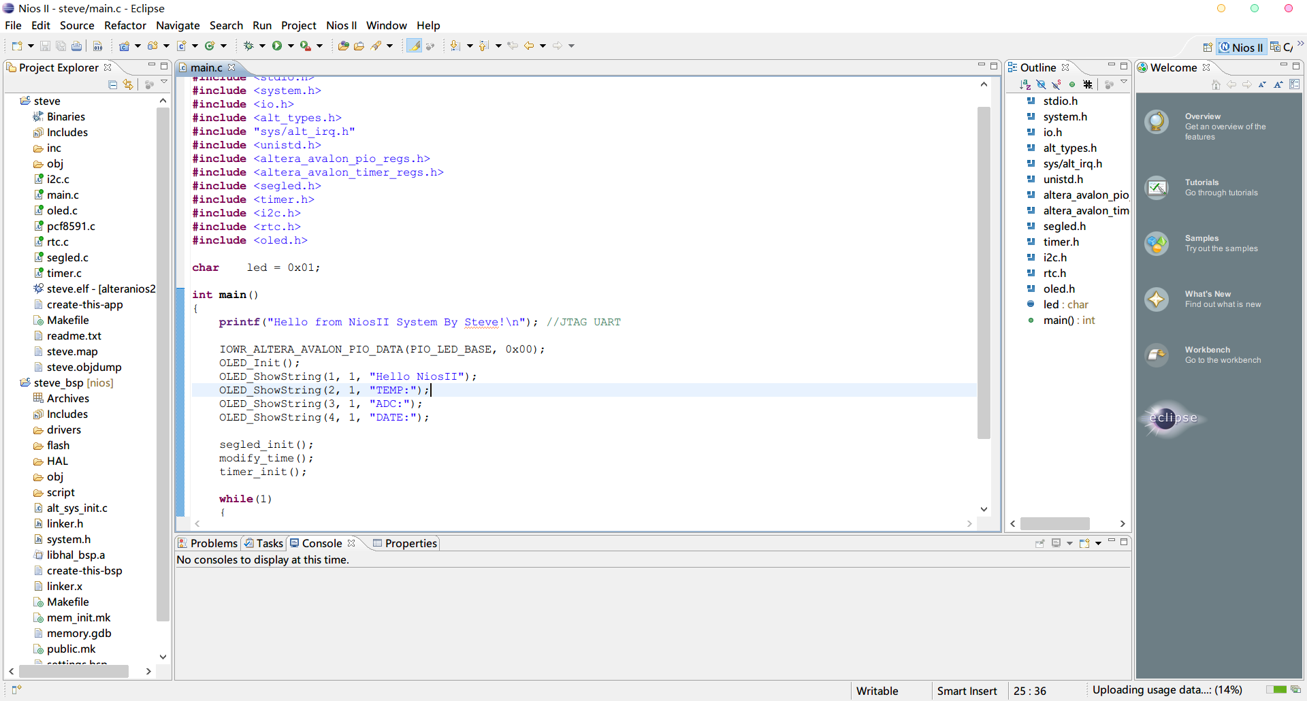Click the green Run button
The width and height of the screenshot is (1307, 701).
277,46
